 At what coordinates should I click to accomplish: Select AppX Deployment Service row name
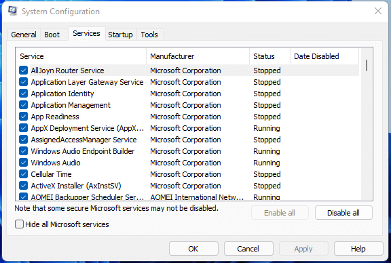(x=88, y=128)
